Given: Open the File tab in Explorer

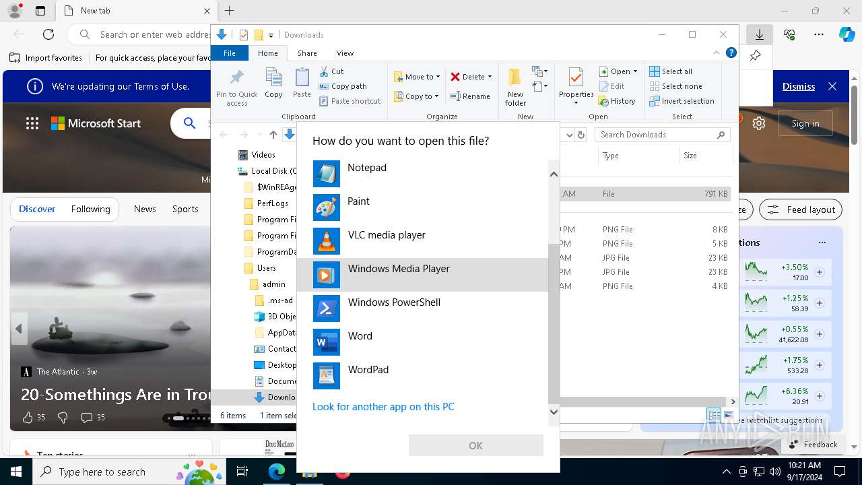Looking at the screenshot, I should pyautogui.click(x=230, y=53).
